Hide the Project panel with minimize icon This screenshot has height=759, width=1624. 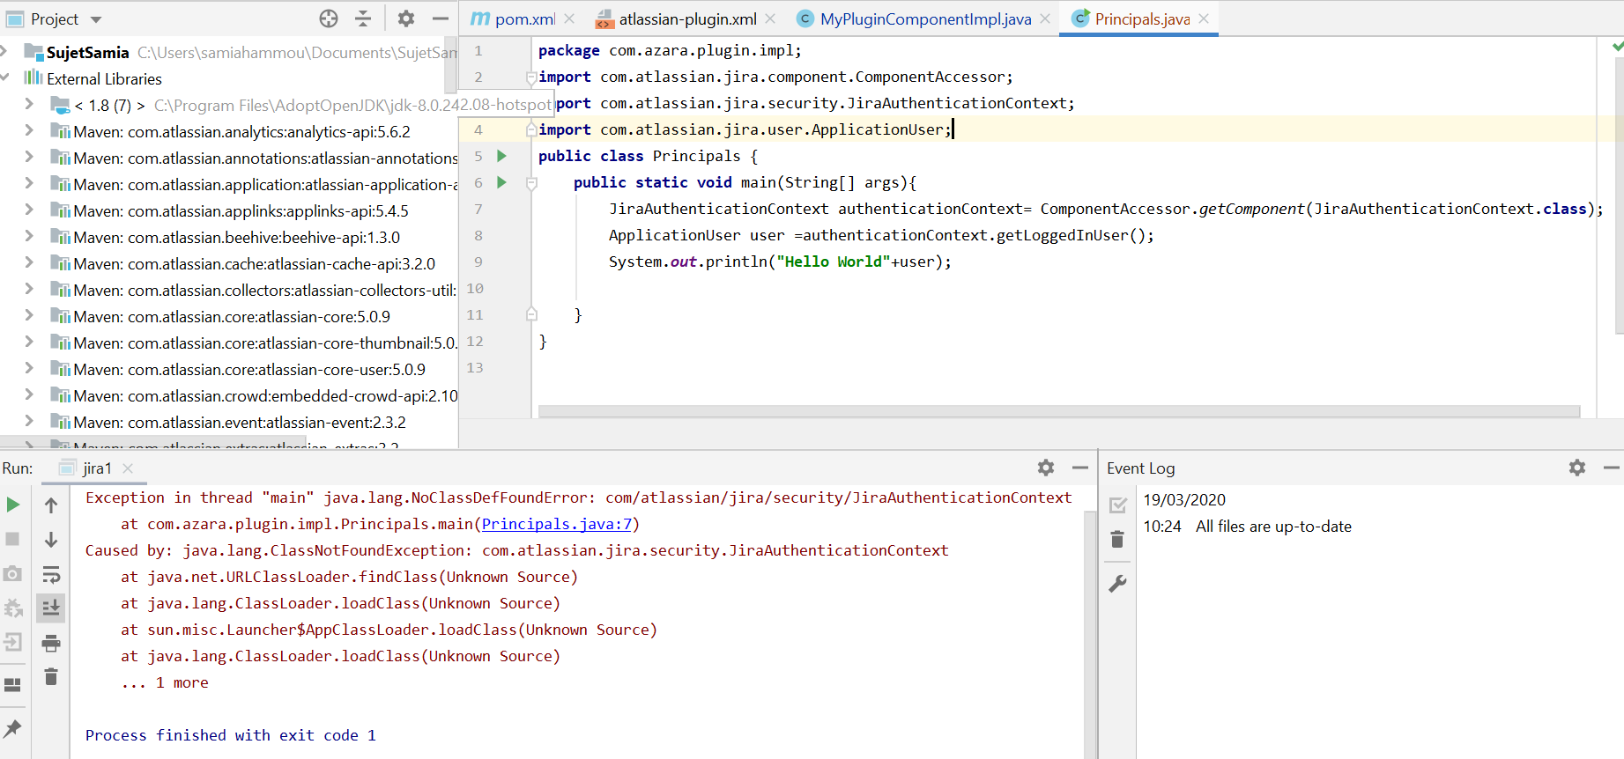coord(441,18)
